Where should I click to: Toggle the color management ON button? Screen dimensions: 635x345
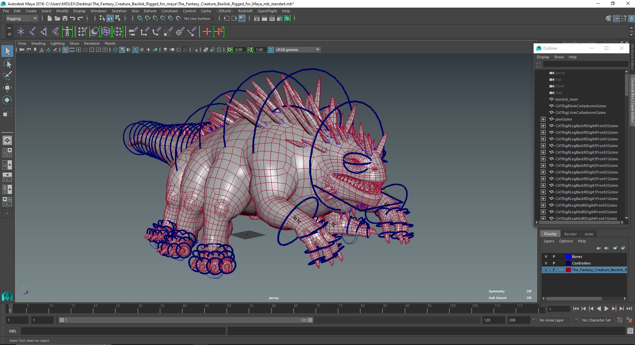[271, 50]
